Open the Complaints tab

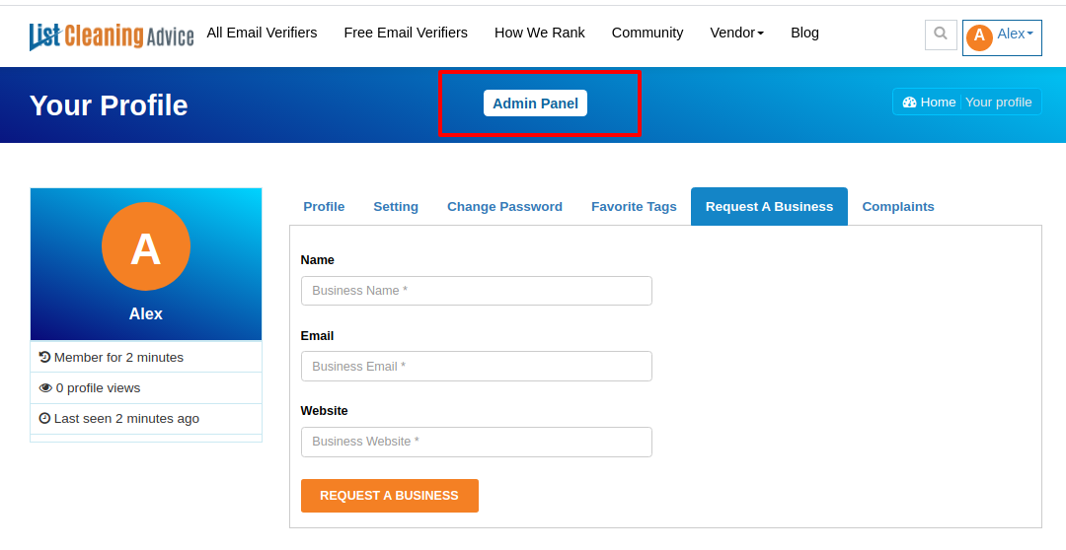[x=898, y=206]
